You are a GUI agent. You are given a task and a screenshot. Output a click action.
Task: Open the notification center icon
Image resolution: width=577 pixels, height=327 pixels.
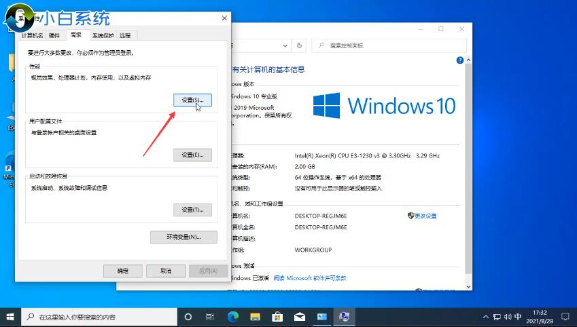(565, 317)
